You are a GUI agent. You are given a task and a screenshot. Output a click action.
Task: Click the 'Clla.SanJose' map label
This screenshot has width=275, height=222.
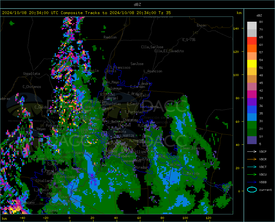152,47
